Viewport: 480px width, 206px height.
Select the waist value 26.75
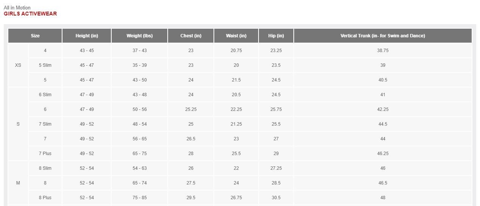tap(236, 198)
